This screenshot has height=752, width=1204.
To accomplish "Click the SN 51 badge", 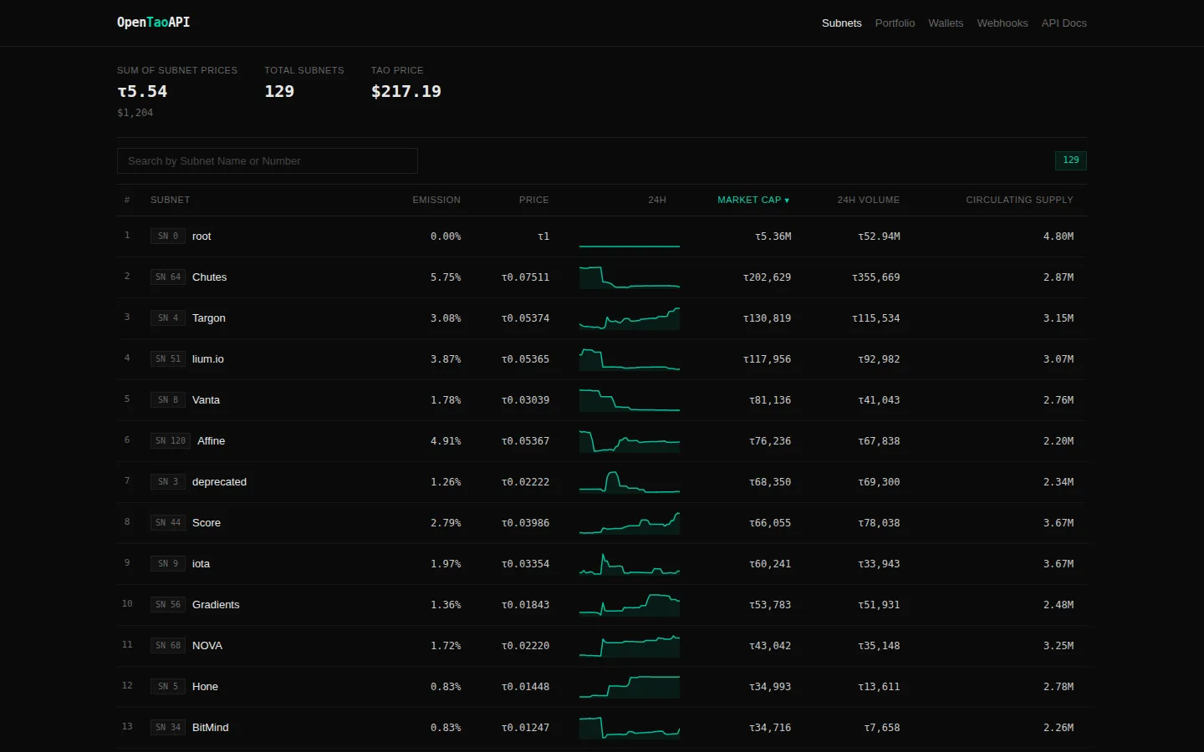I will (168, 359).
